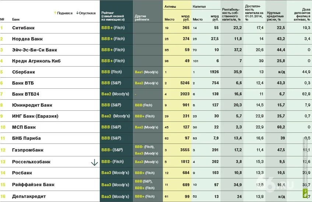Viewport: 312px width, 202px height.
Task: Click the Рентабельность собственного капитала header
Action: pos(231,14)
